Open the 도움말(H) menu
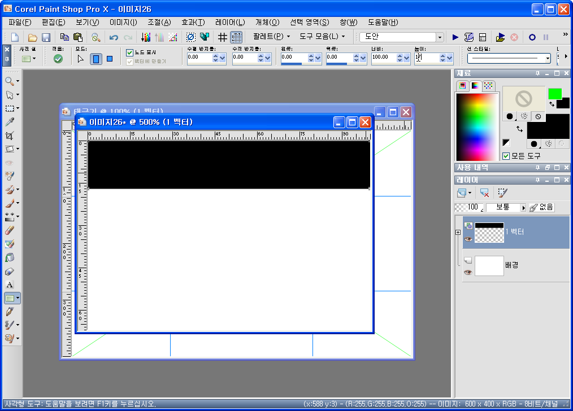 pos(383,22)
